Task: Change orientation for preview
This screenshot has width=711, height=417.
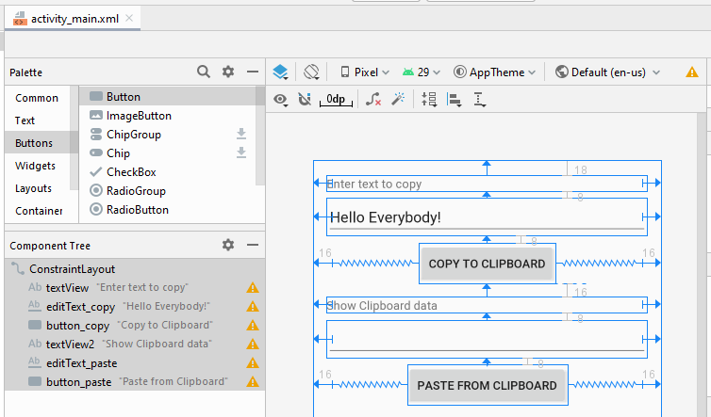Action: (311, 72)
